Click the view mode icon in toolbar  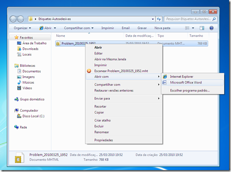coord(187,28)
